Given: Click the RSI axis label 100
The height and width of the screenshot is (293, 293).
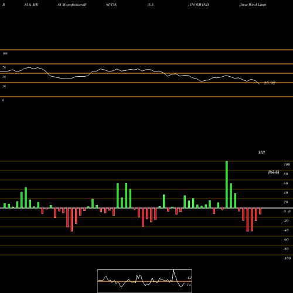Looking at the screenshot, I should pos(5,53).
